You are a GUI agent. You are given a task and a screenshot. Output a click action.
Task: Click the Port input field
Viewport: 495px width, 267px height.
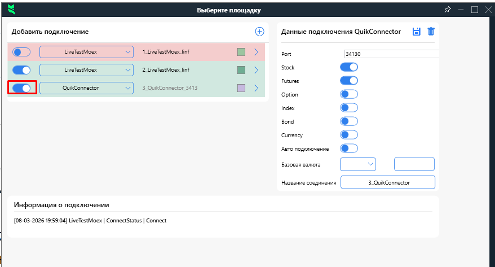click(x=391, y=54)
